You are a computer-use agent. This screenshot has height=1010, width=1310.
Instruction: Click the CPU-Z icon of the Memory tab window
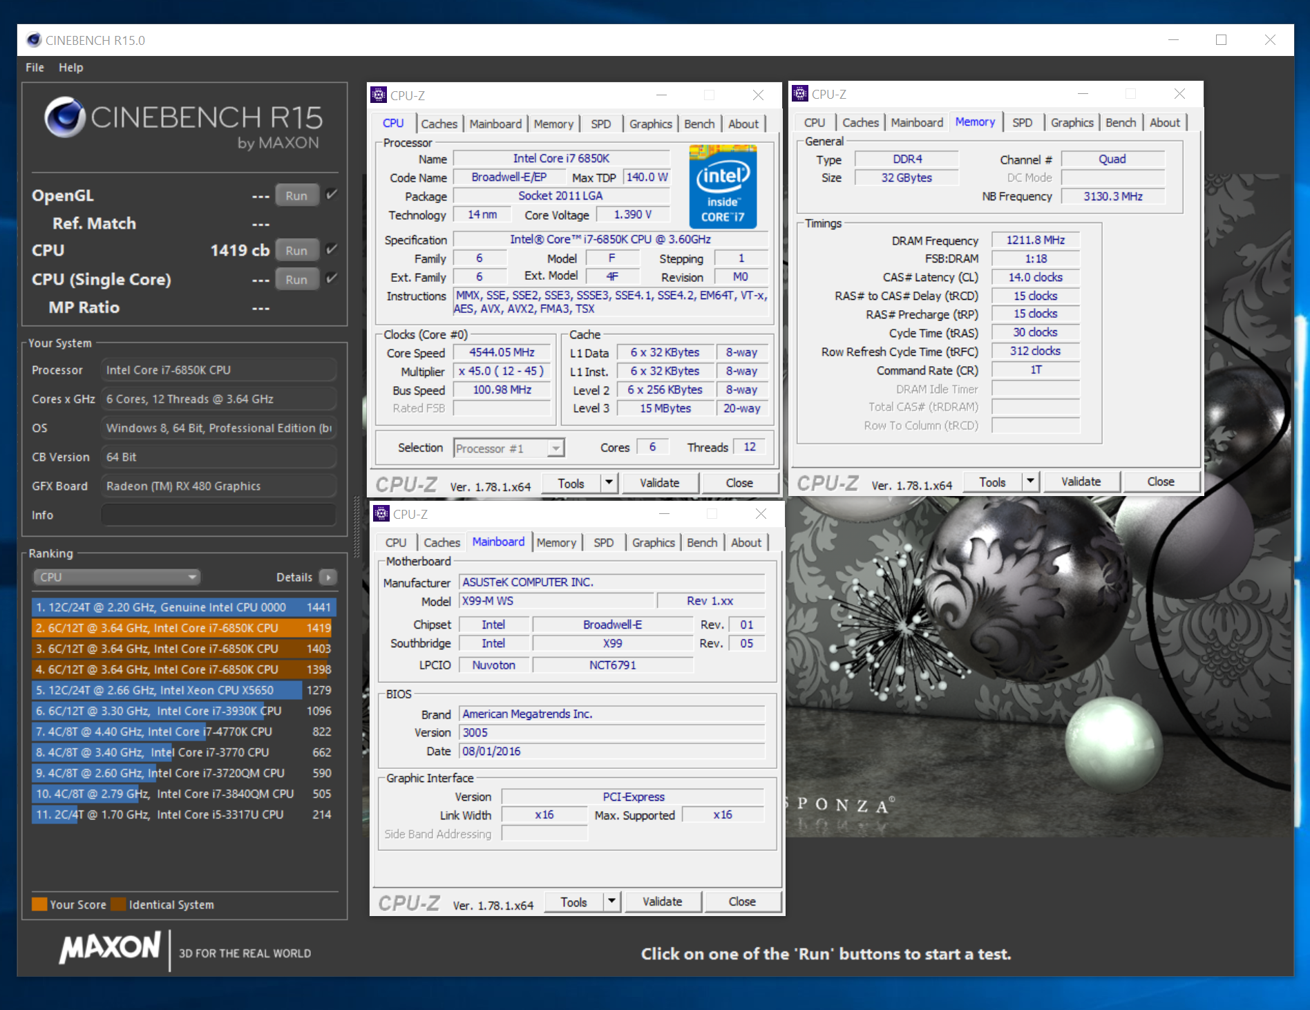[x=800, y=93]
